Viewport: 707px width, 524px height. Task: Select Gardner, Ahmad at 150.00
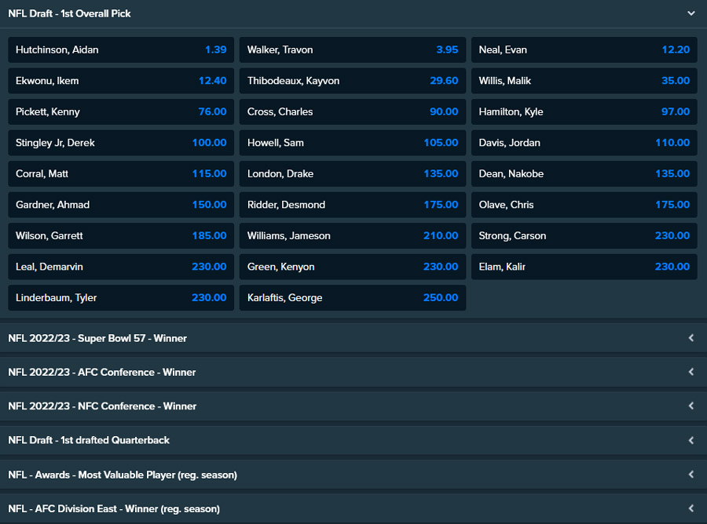(121, 205)
